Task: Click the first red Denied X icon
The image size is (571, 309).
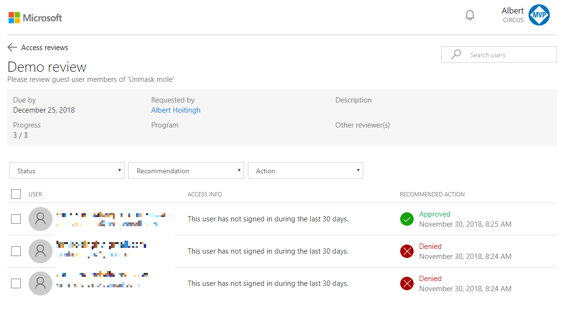Action: pyautogui.click(x=407, y=251)
